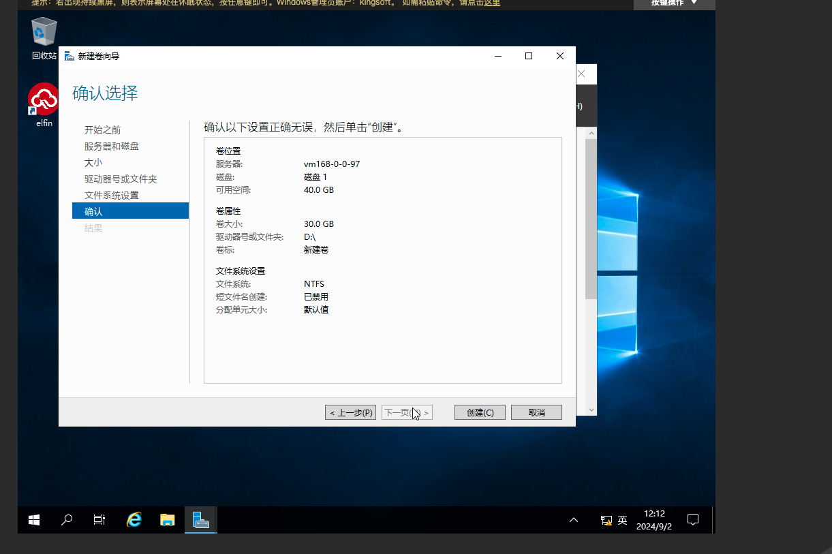Open the 按键操作 dropdown at the top
This screenshot has width=832, height=554.
pyautogui.click(x=674, y=3)
